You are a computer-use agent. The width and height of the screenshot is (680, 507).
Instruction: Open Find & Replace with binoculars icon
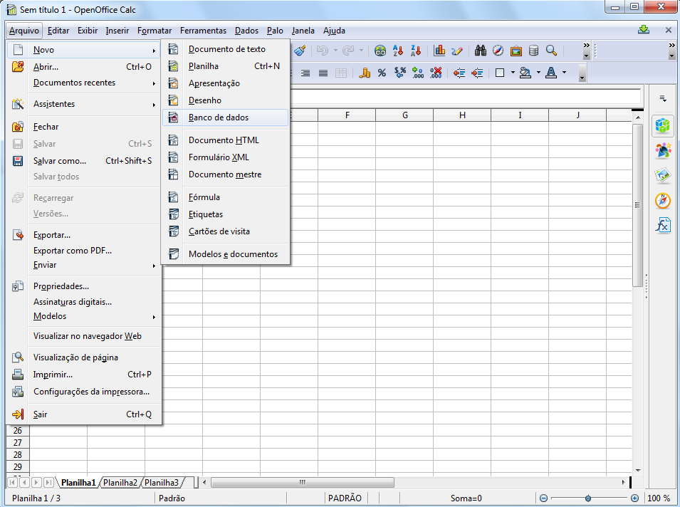[481, 51]
